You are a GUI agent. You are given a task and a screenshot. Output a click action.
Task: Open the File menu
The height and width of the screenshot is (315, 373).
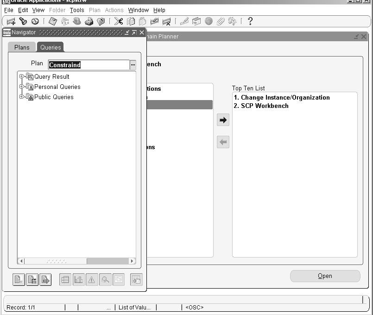point(9,10)
